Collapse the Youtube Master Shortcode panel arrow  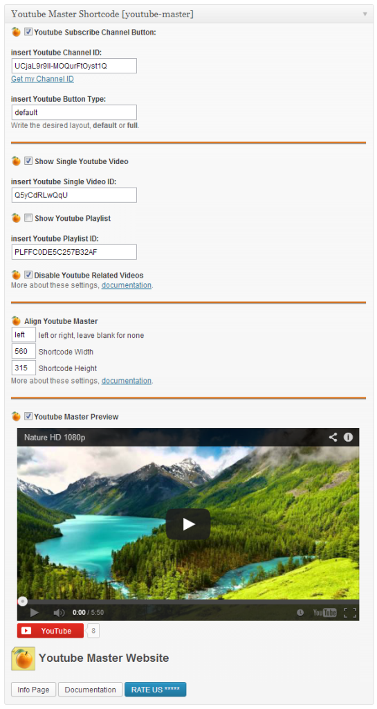(365, 14)
